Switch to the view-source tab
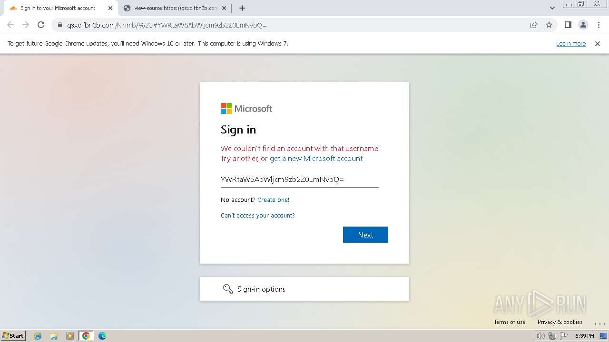The height and width of the screenshot is (342, 609). 174,8
